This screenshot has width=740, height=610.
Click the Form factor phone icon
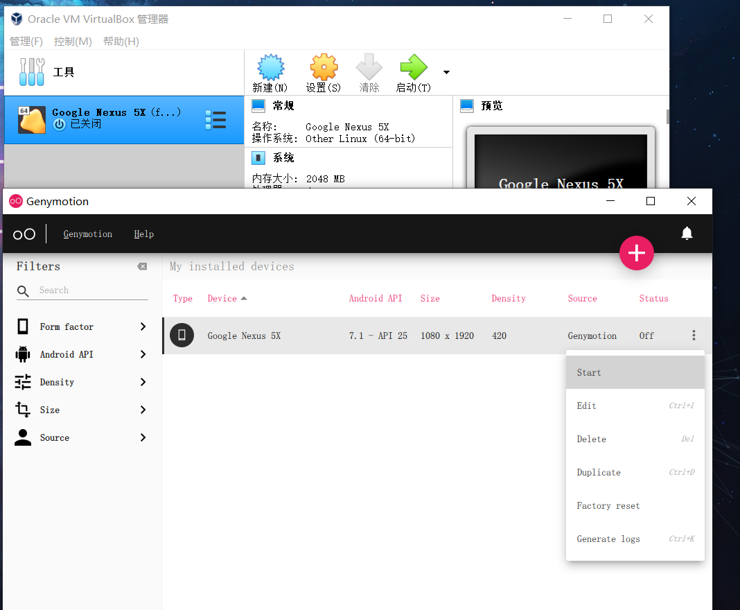pos(23,326)
